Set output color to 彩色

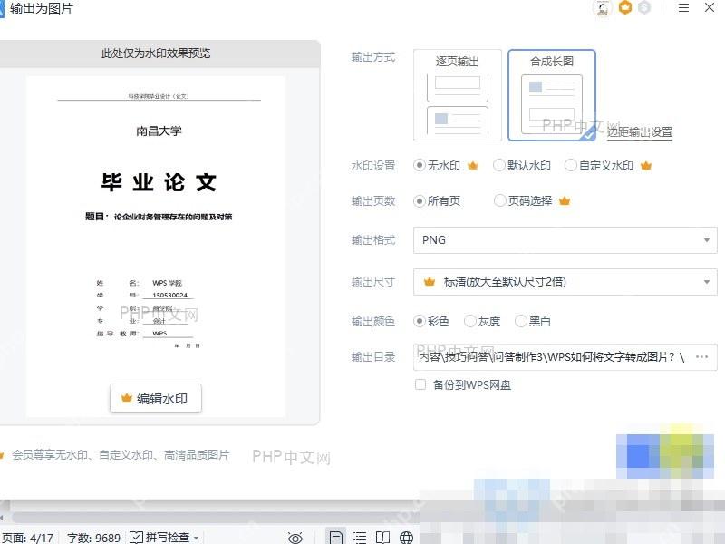point(431,321)
